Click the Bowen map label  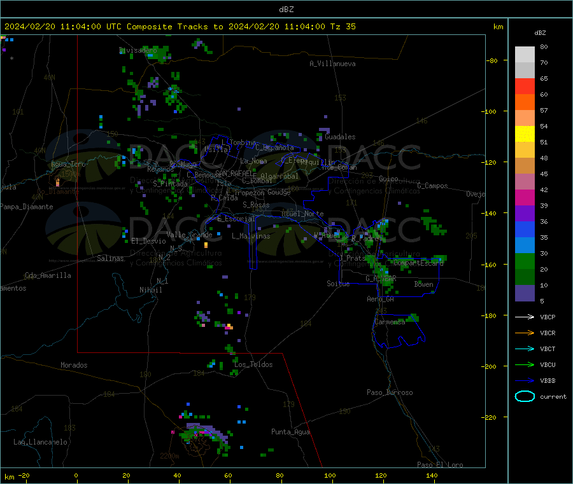pyautogui.click(x=423, y=284)
